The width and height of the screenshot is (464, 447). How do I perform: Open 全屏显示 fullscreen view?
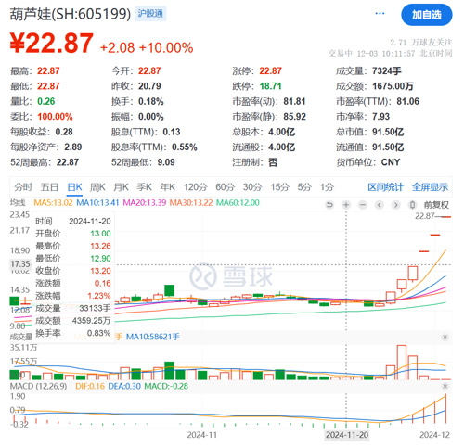[430, 187]
